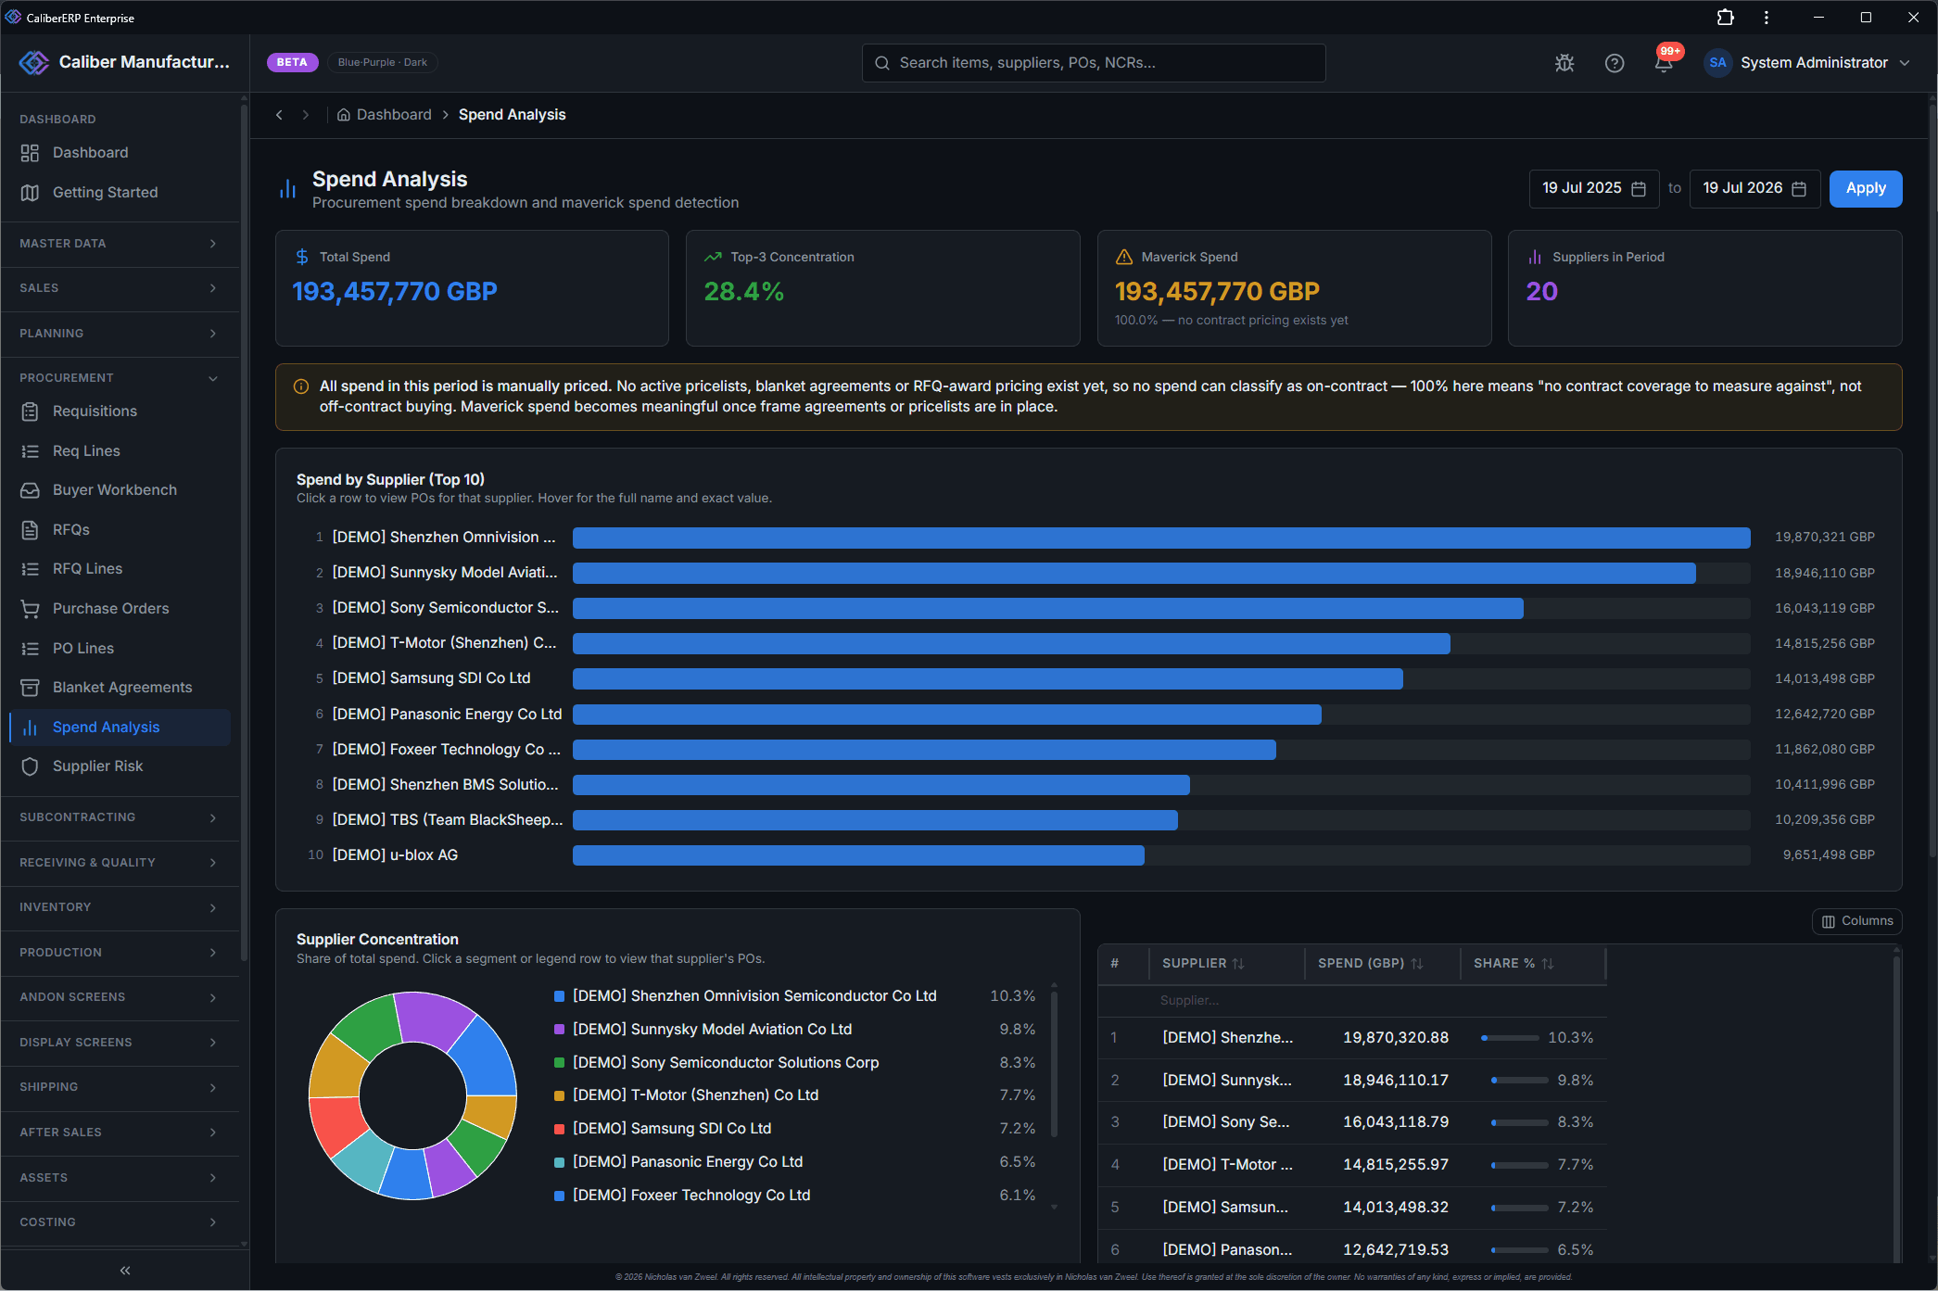
Task: Expand the Production section
Action: (120, 953)
